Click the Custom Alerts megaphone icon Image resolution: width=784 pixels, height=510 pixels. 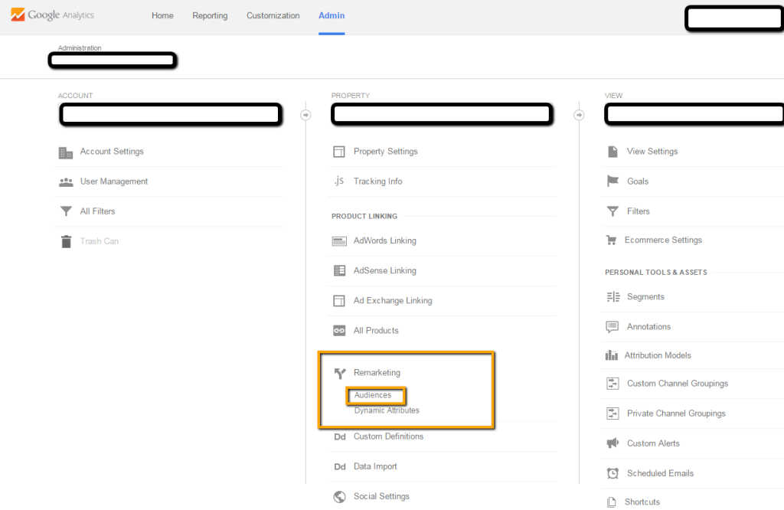[612, 443]
